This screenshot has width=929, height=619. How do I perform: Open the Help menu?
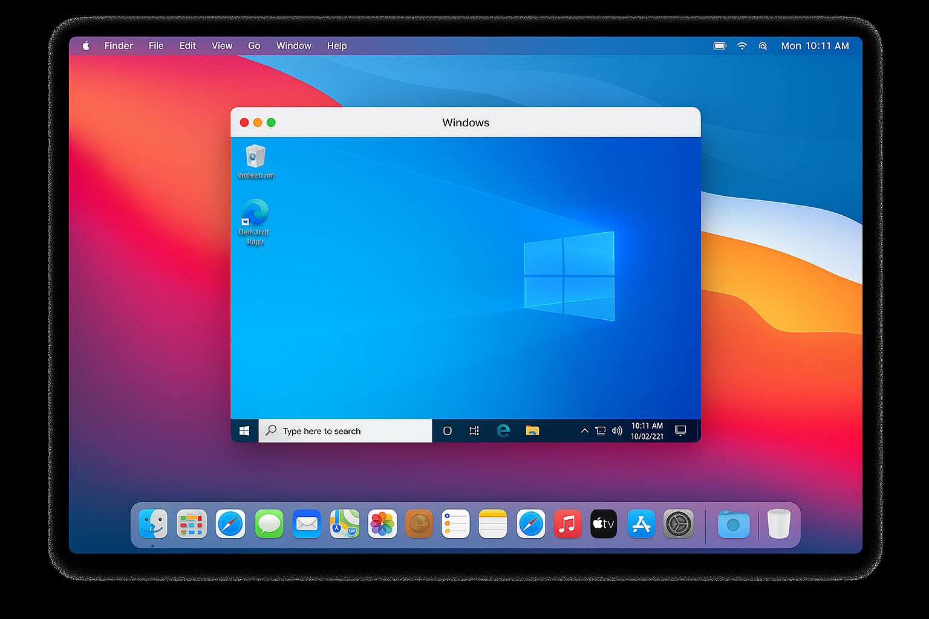[x=337, y=46]
